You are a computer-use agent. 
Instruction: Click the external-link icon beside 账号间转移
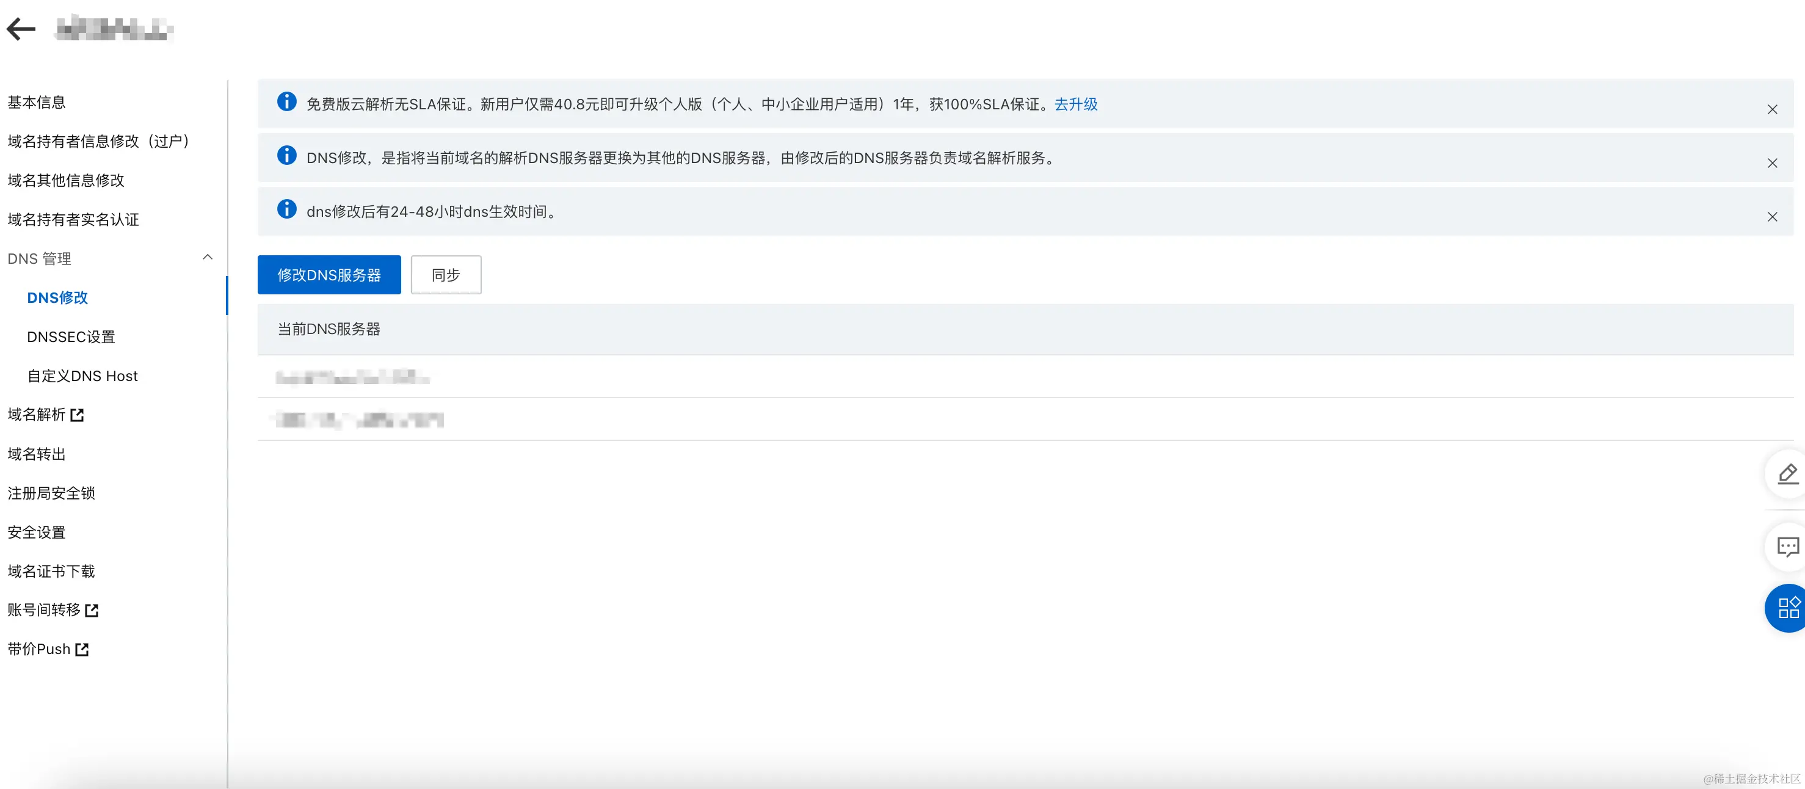tap(92, 610)
